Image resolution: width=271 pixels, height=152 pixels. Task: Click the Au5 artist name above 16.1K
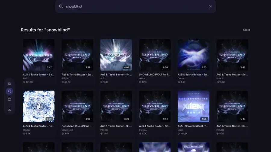pos(102,78)
